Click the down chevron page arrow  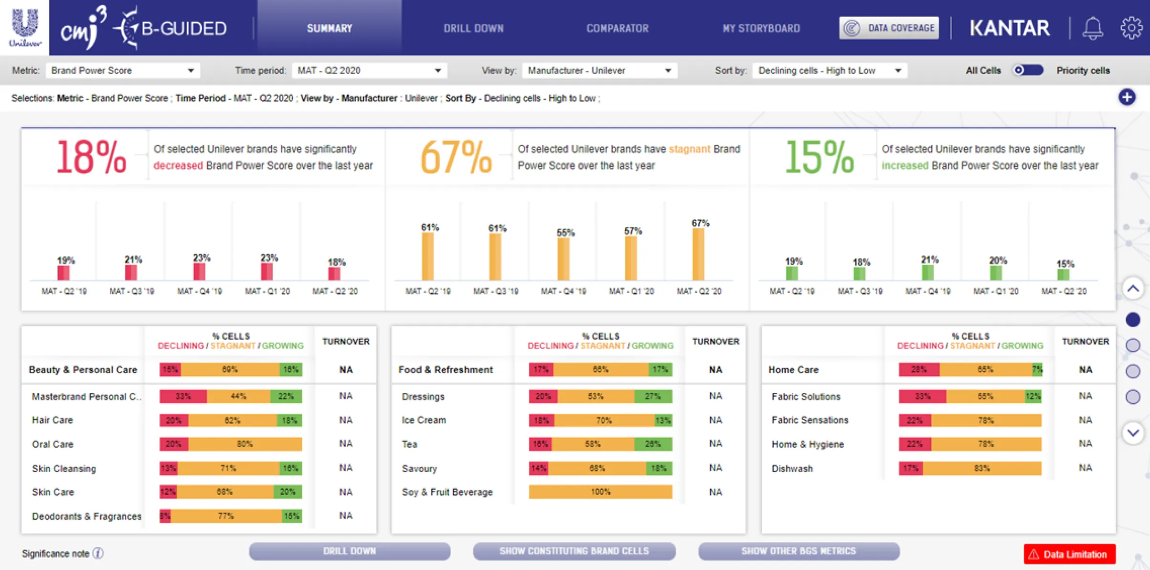[1133, 433]
